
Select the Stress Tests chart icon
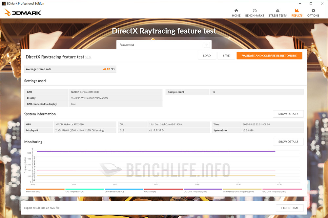pos(277,11)
